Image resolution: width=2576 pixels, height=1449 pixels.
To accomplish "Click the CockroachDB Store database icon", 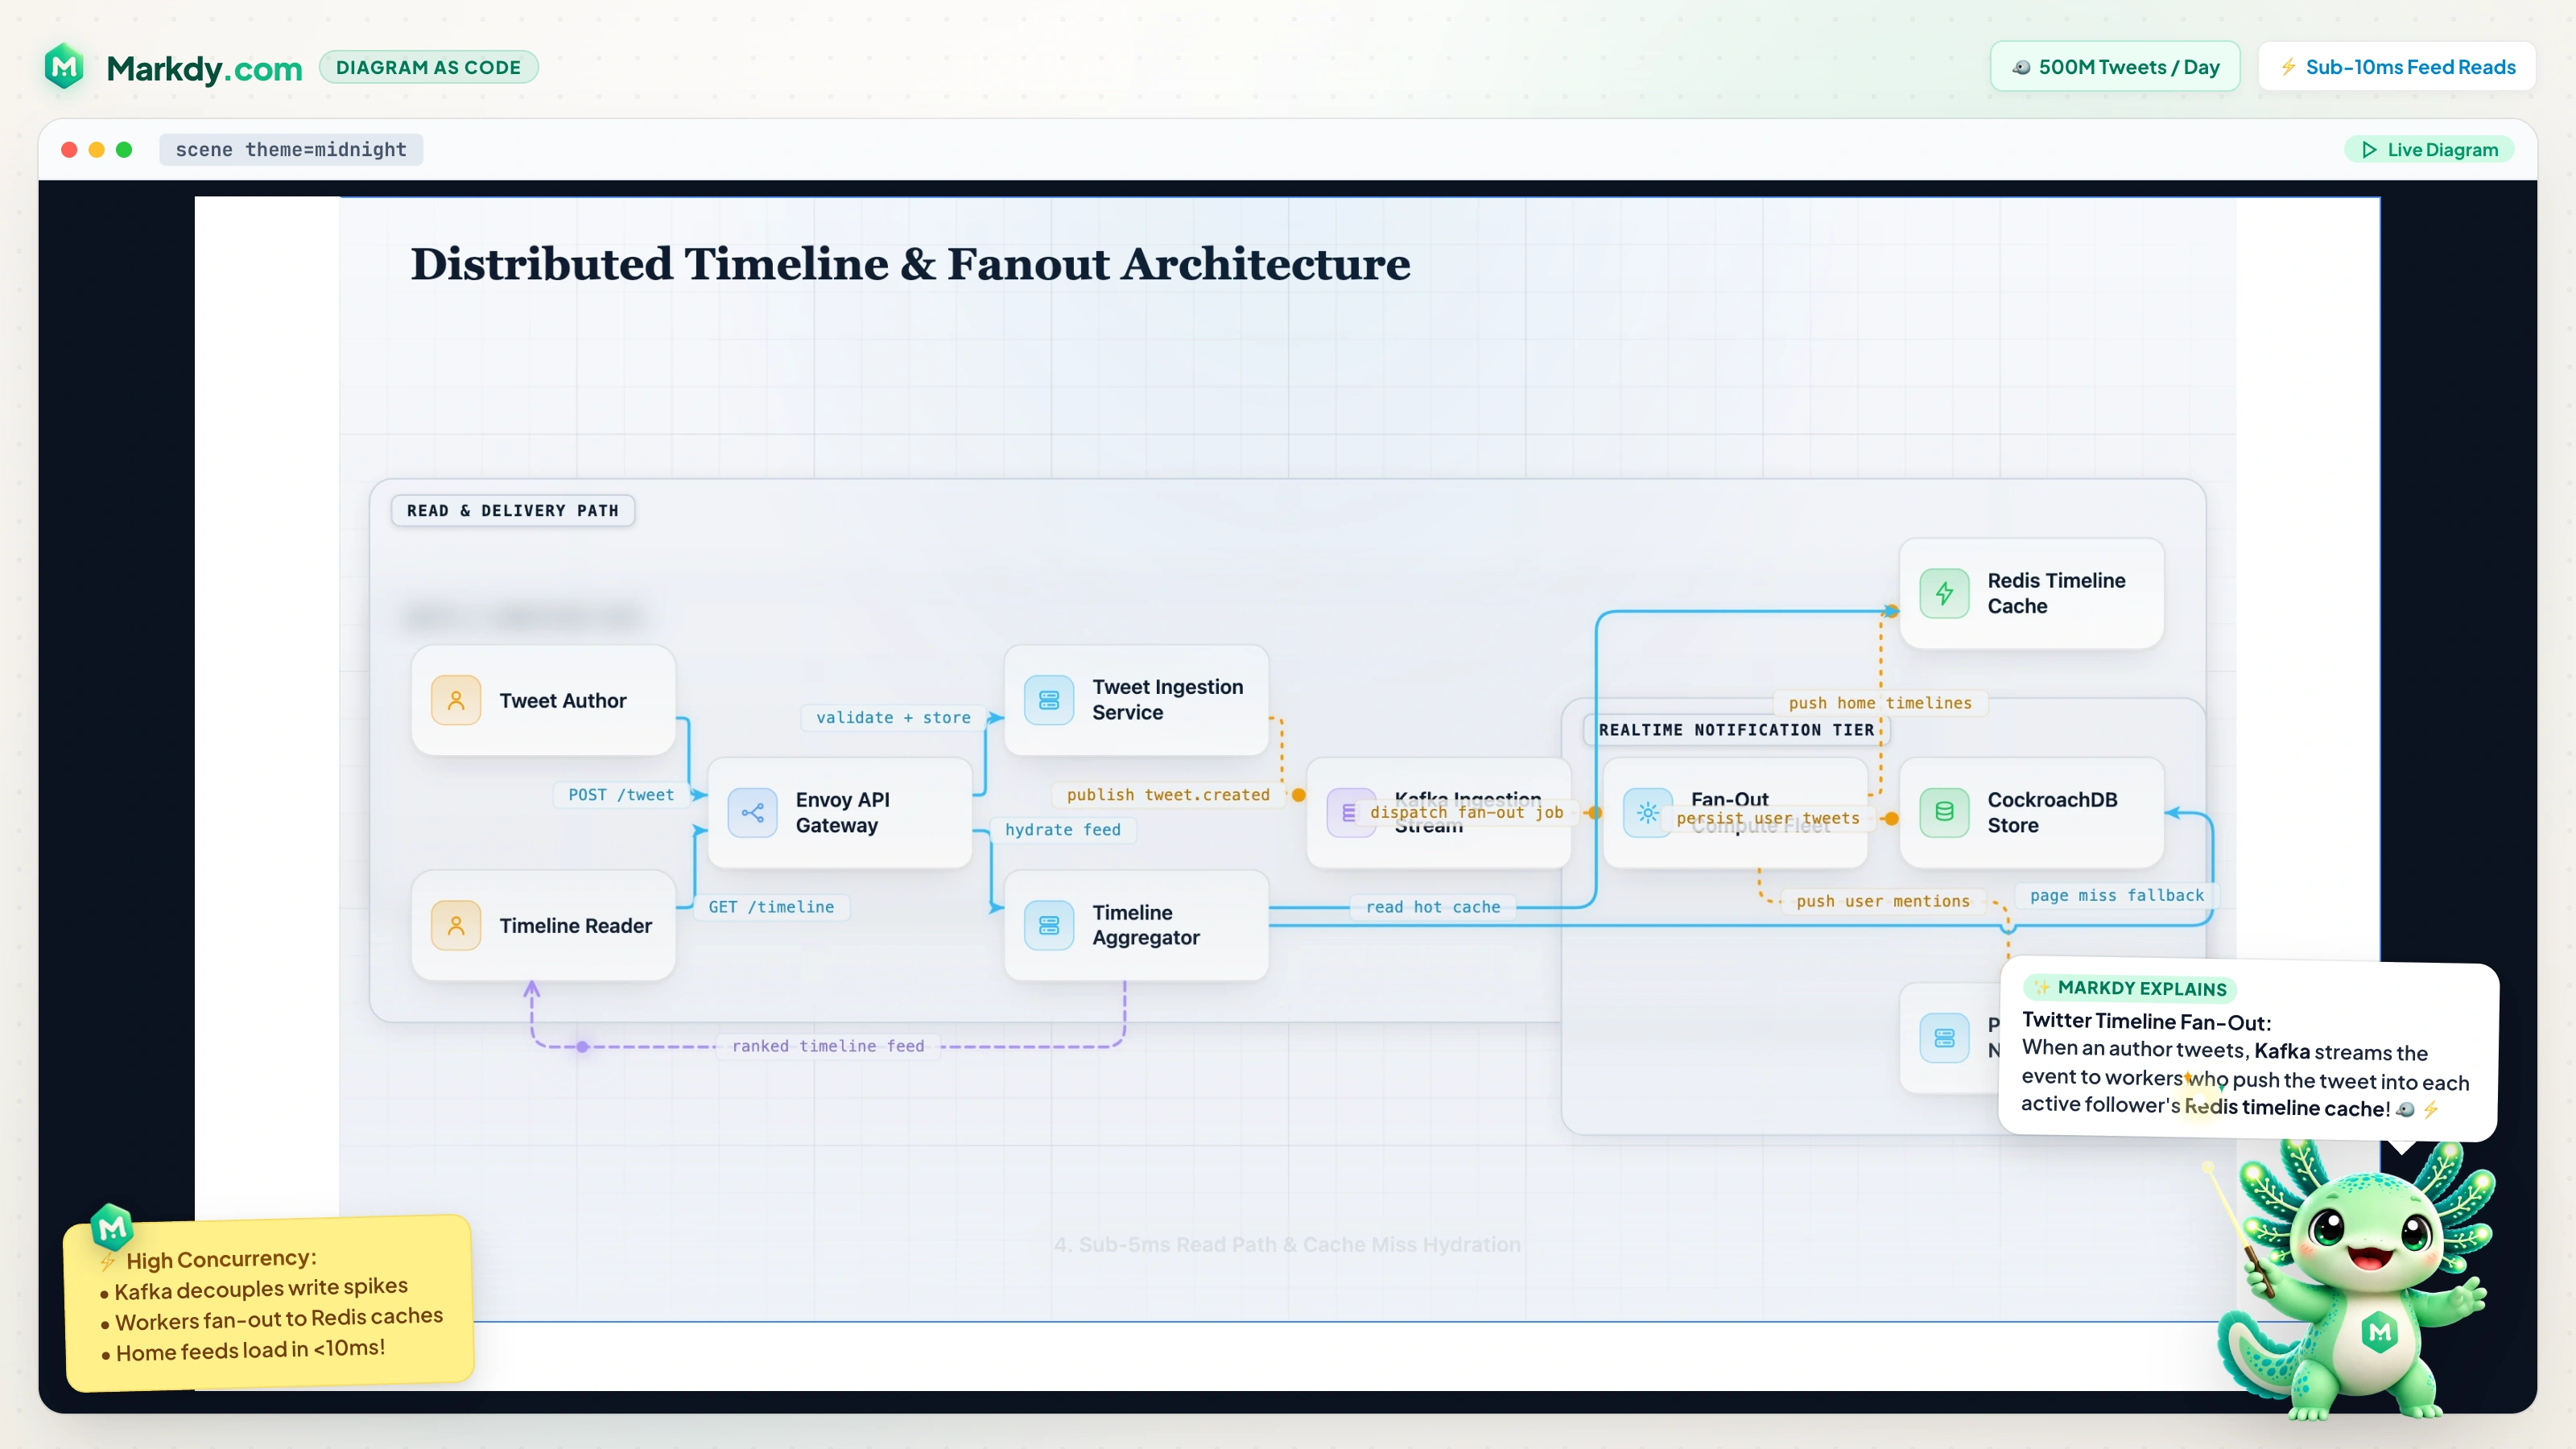I will [x=1944, y=812].
